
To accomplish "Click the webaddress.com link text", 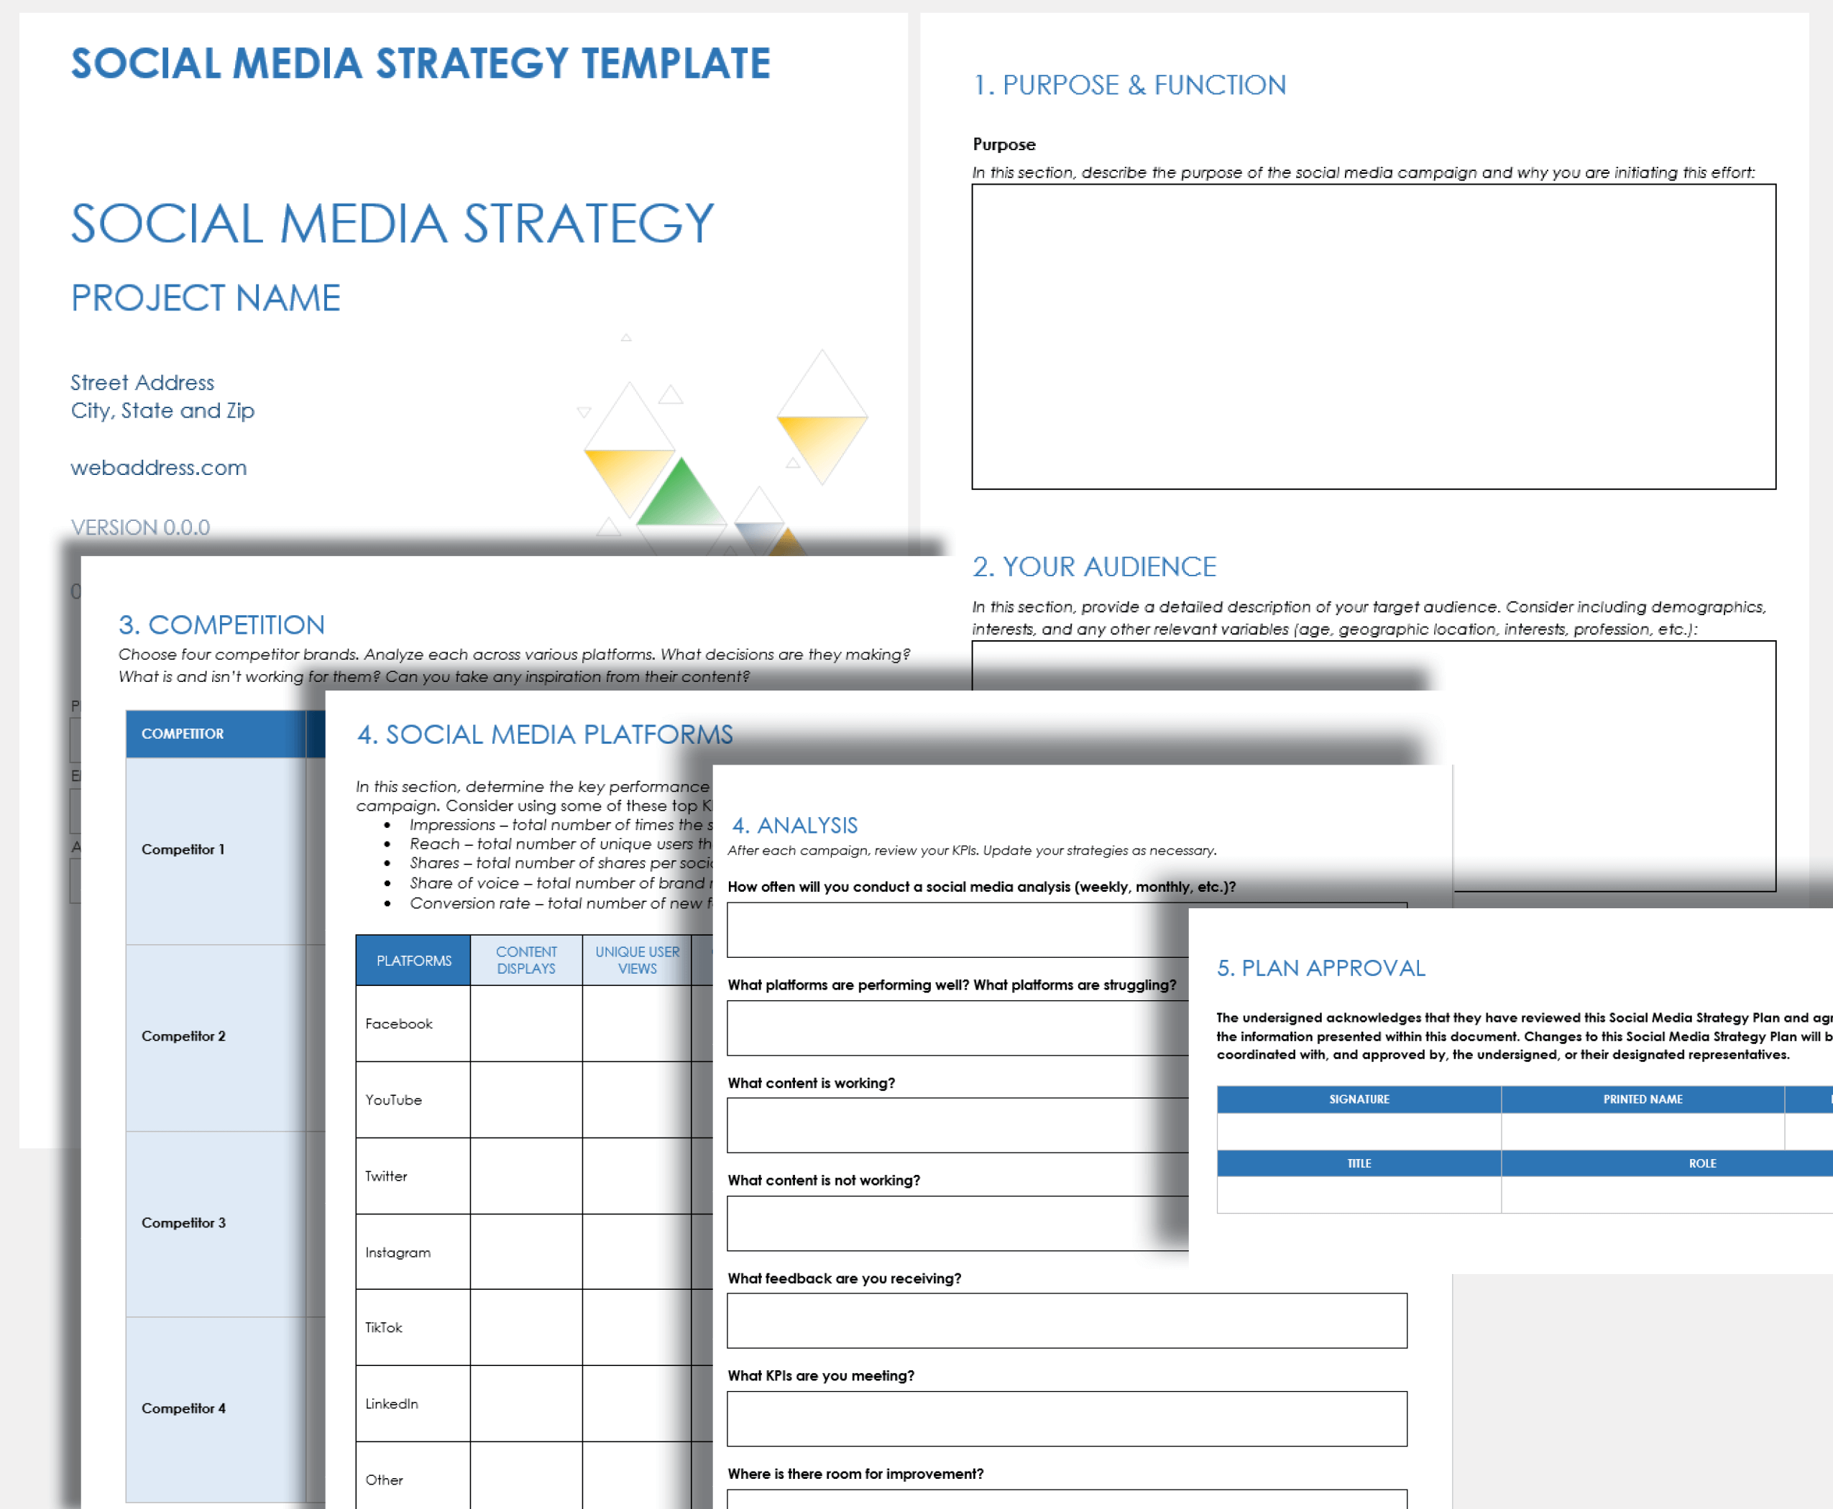I will click(158, 468).
